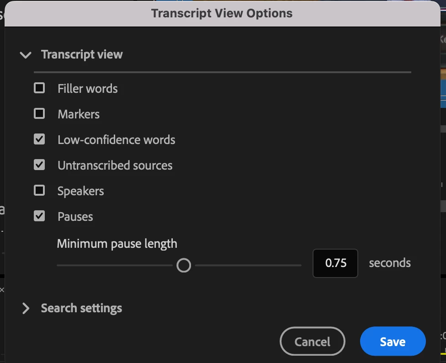The height and width of the screenshot is (363, 446).
Task: Collapse the Transcript view chevron
Action: click(26, 55)
